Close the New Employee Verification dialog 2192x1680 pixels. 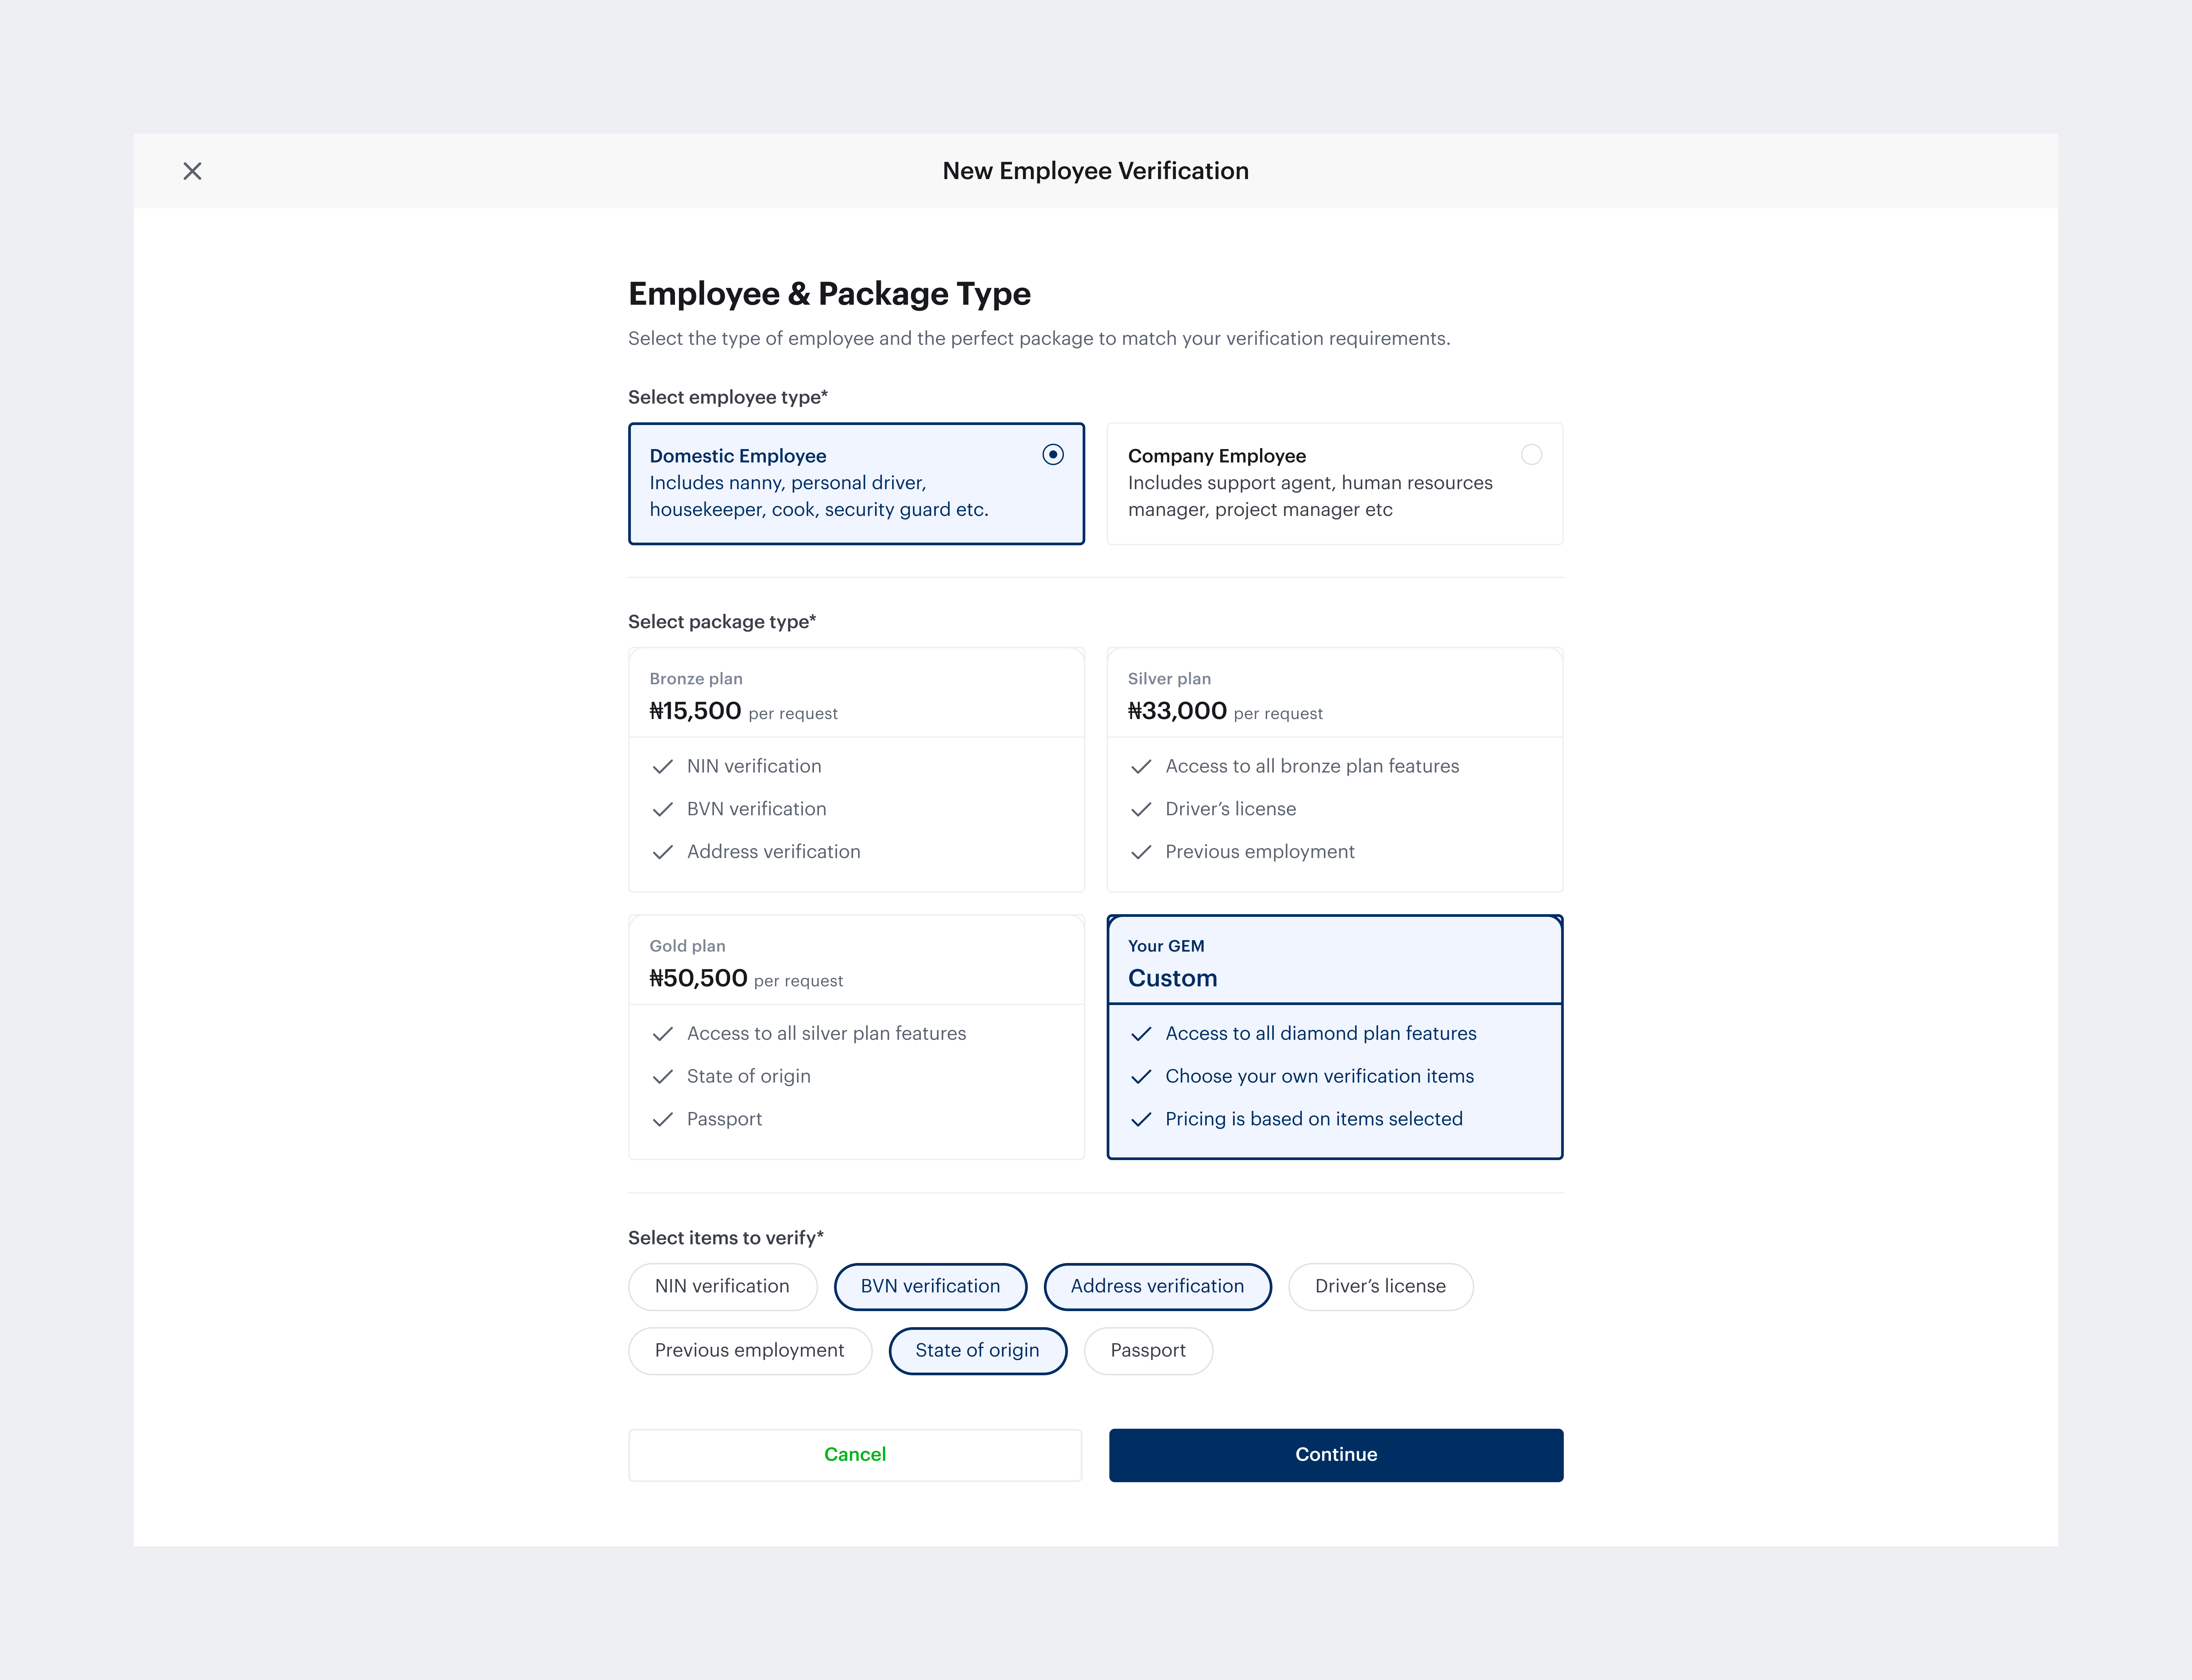(x=192, y=171)
